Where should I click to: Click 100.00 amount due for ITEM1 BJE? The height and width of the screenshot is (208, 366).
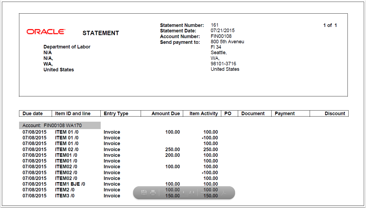(173, 184)
